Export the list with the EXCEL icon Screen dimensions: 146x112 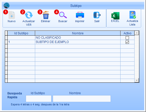click(115, 16)
